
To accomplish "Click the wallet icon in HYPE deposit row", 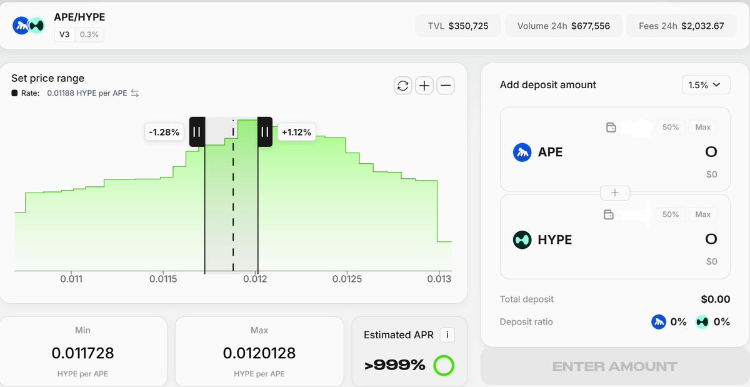I will [609, 214].
